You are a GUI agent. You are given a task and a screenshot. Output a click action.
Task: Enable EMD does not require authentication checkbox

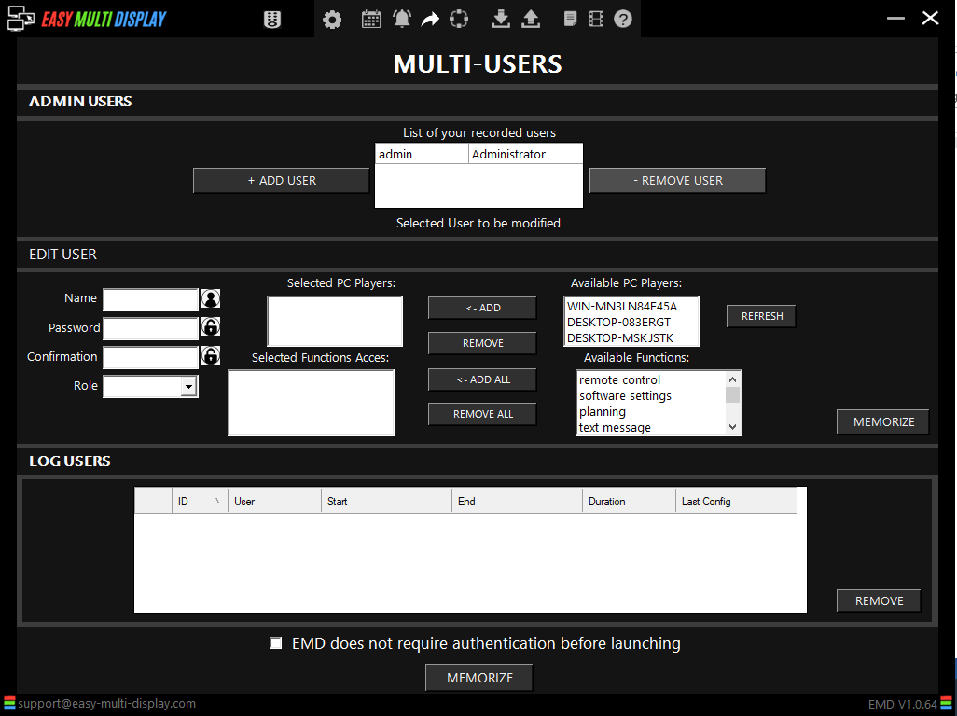tap(276, 643)
